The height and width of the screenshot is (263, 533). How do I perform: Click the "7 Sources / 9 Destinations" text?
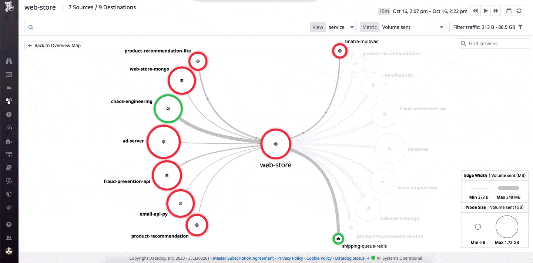click(x=102, y=7)
